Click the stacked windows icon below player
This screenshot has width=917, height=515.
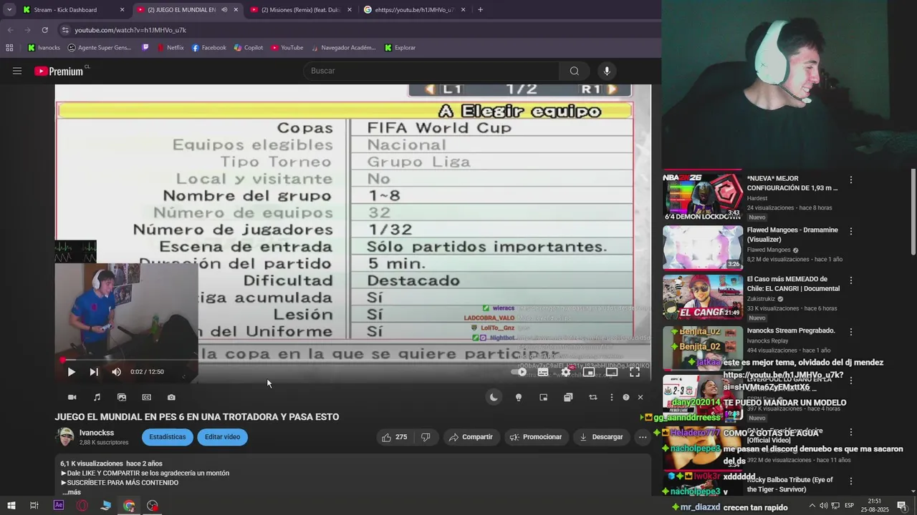[568, 397]
